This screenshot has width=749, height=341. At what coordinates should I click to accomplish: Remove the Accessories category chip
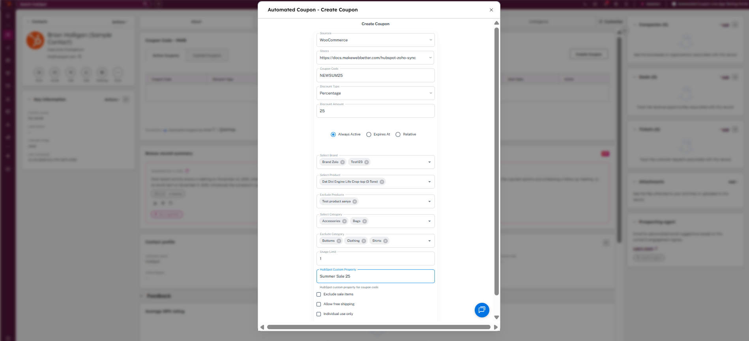click(345, 221)
